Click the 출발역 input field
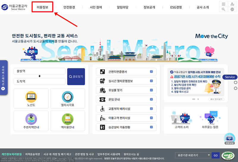 coord(40,71)
